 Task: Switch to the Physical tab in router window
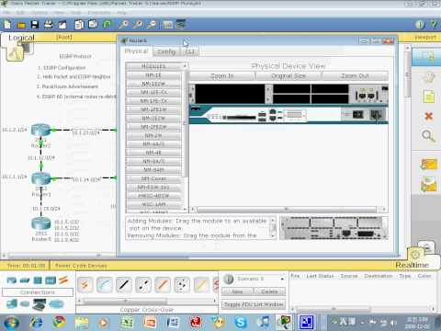pos(136,51)
